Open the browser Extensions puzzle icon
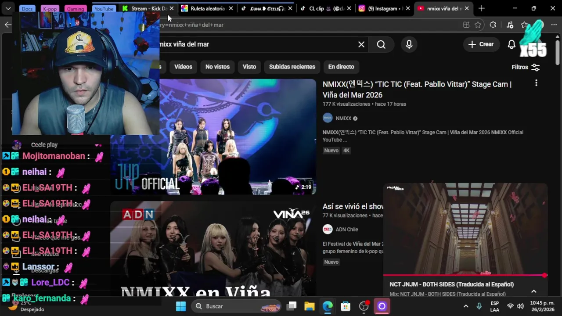 point(493,25)
